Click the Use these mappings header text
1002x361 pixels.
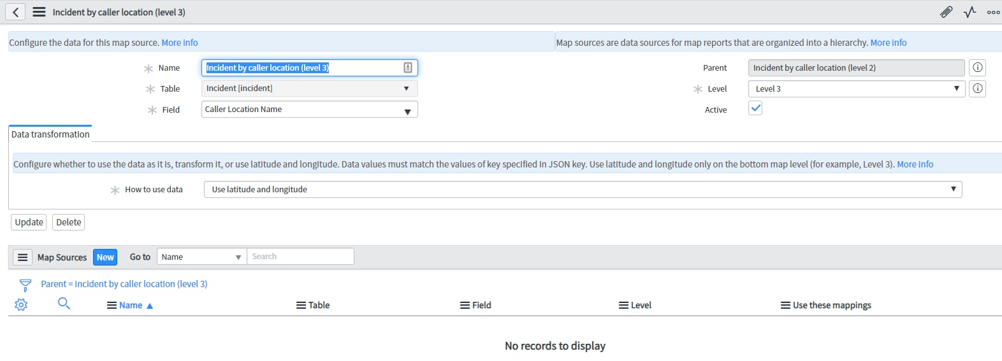(x=832, y=306)
